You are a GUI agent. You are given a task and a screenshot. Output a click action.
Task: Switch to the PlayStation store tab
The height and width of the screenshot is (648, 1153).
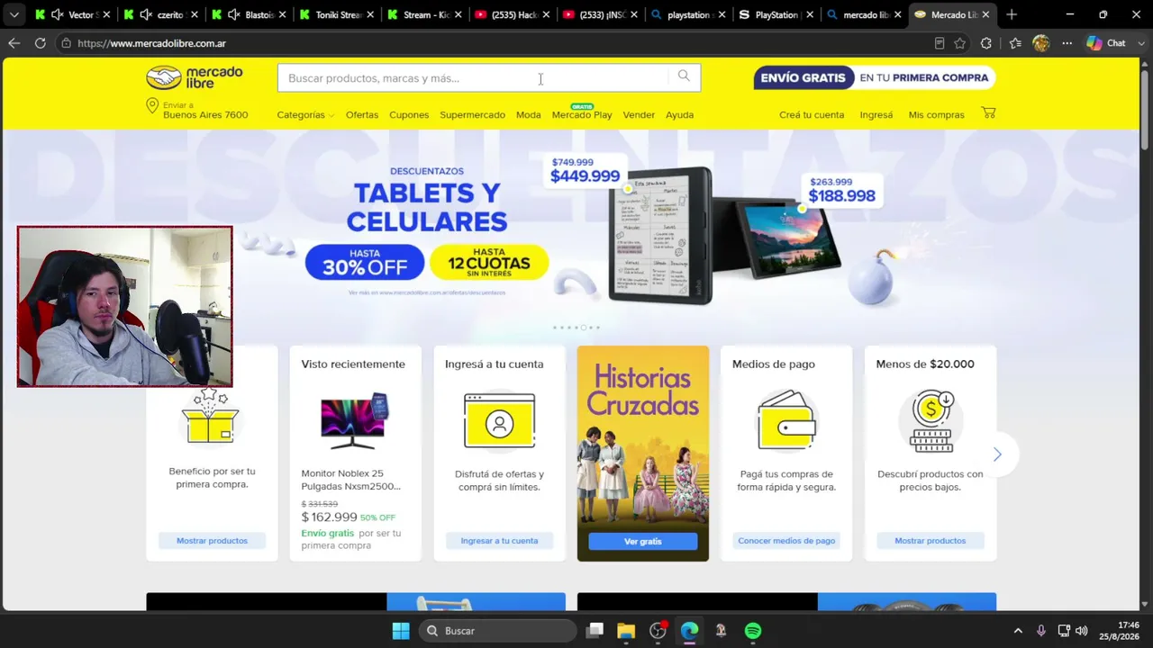pos(776,14)
